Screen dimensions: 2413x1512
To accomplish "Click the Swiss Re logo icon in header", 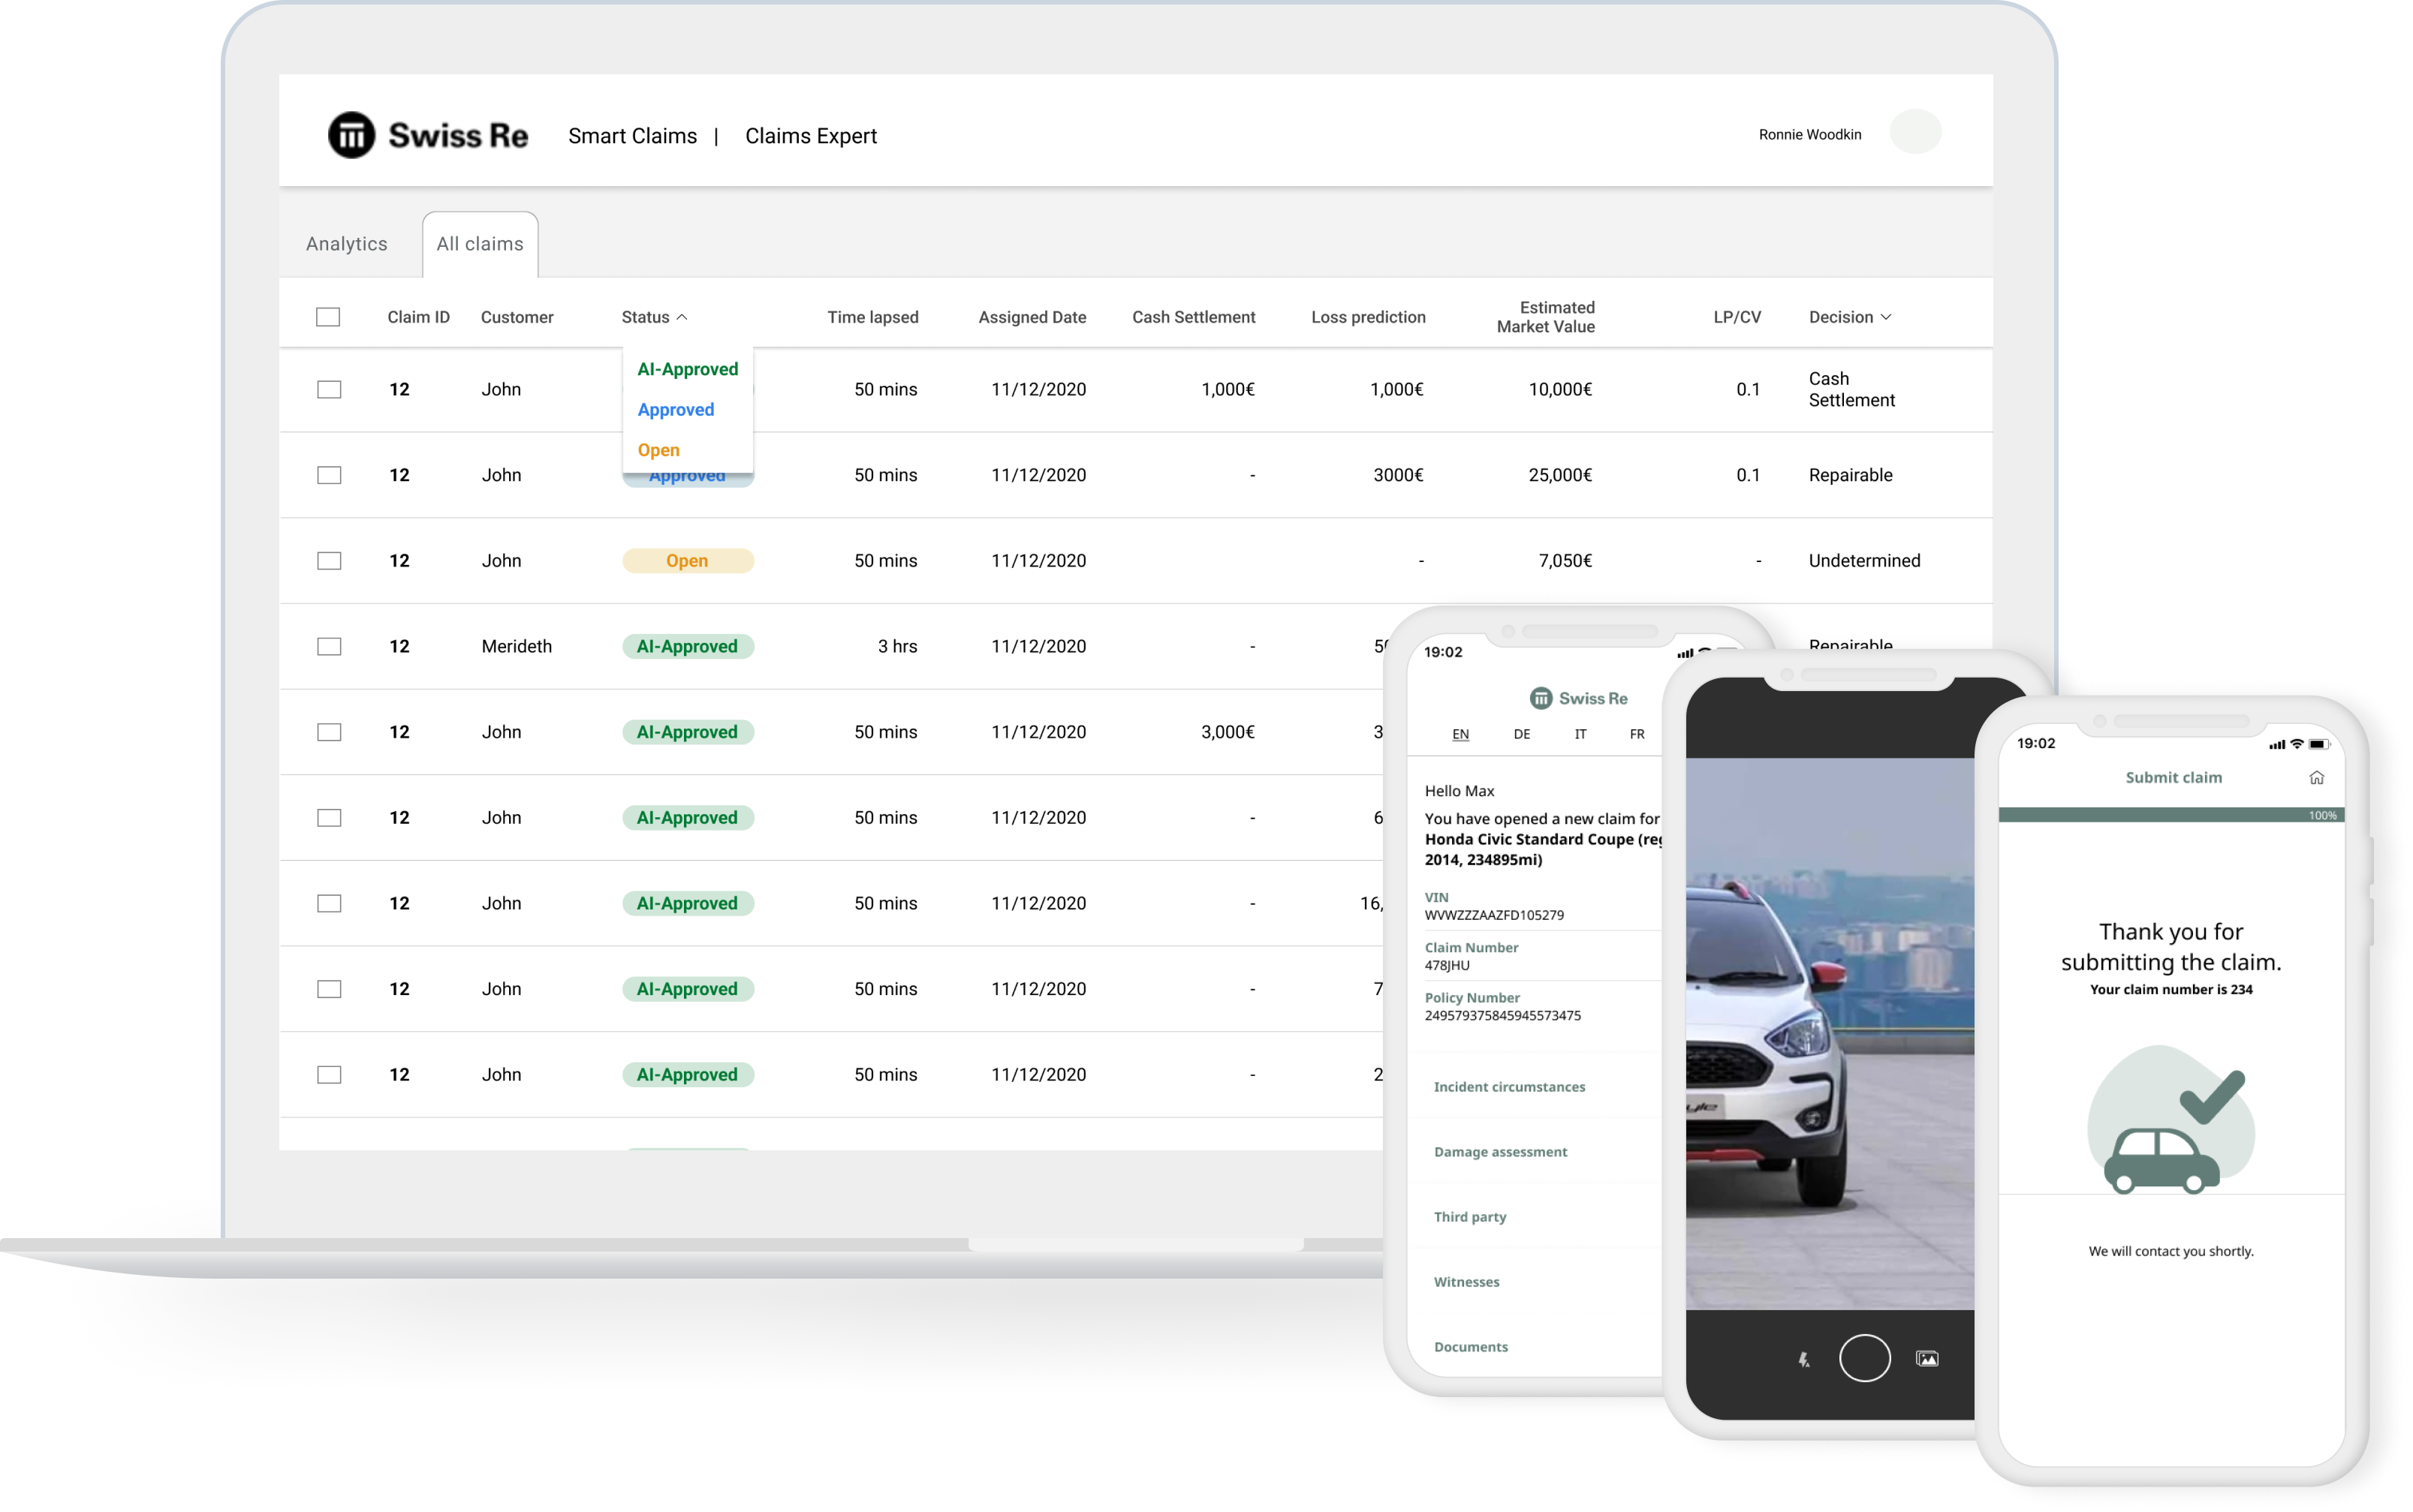I will [351, 135].
